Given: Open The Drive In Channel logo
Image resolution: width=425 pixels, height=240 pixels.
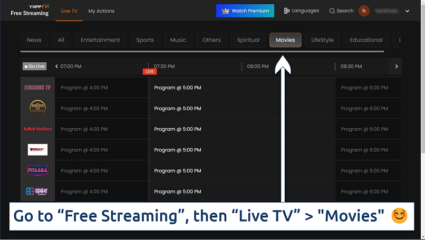Looking at the screenshot, I should pos(37,108).
